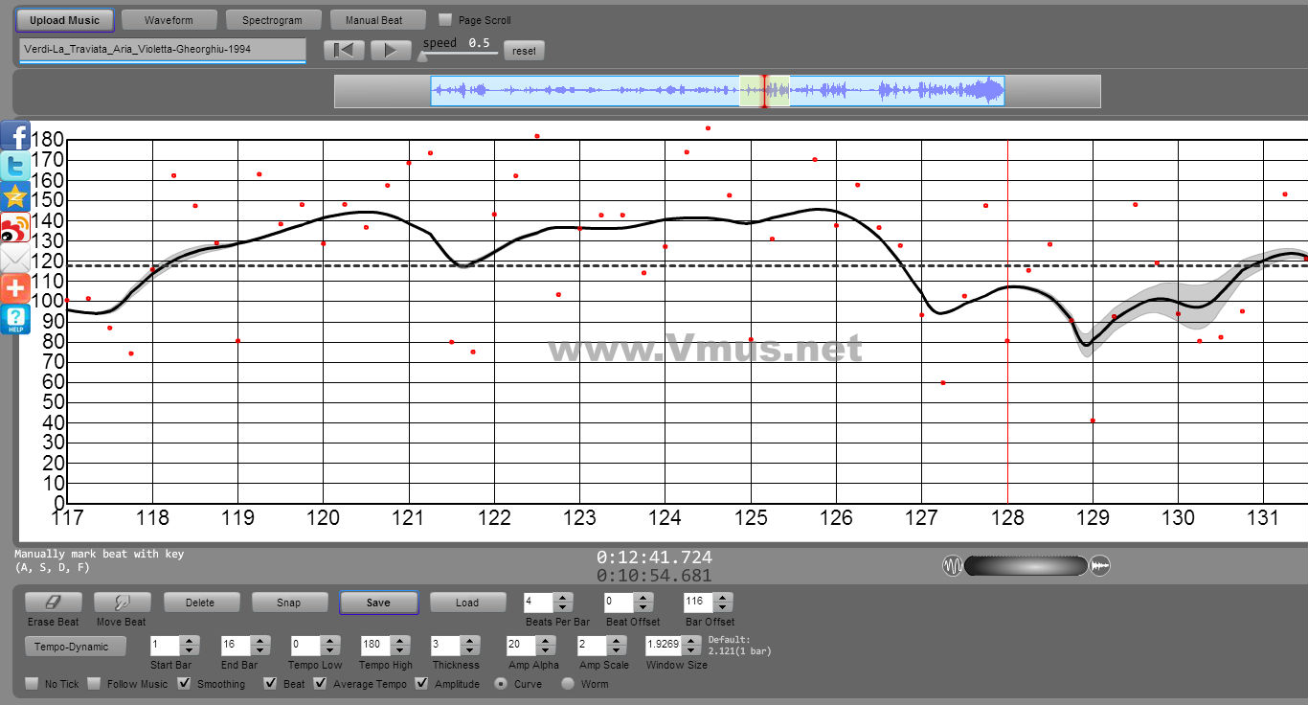Enable the Follow Music checkbox

(94, 684)
